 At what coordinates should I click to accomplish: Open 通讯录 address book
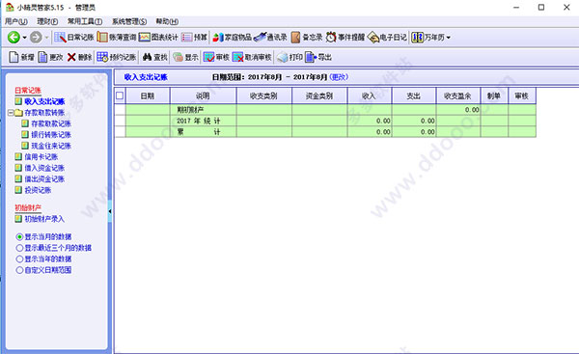pos(270,38)
